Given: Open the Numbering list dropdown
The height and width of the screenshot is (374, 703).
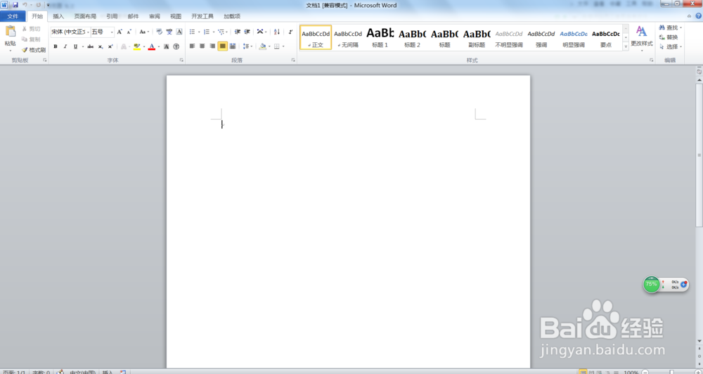Looking at the screenshot, I should 214,32.
